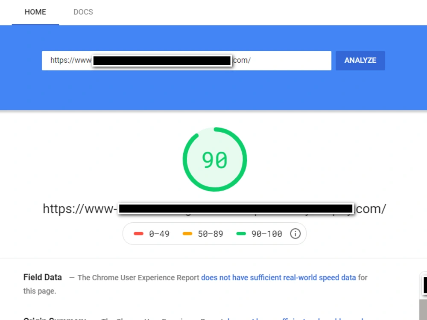
Task: Click the ANALYZE button
Action: (360, 61)
